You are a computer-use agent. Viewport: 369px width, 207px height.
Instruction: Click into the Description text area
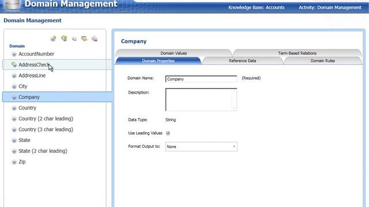(201, 99)
